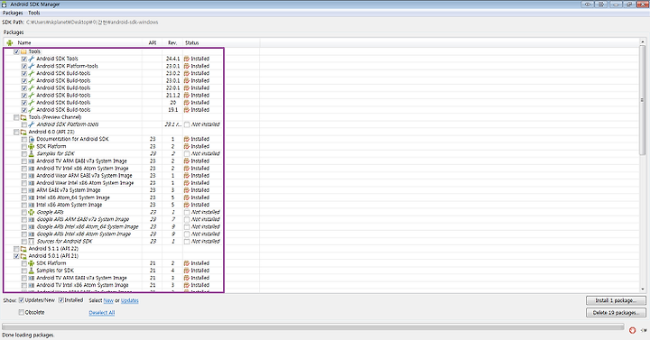Click the Deselect All link
The width and height of the screenshot is (650, 340).
click(x=101, y=313)
